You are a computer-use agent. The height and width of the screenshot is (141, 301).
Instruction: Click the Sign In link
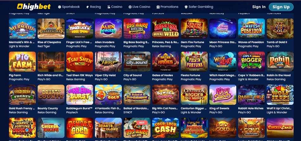click(x=259, y=7)
